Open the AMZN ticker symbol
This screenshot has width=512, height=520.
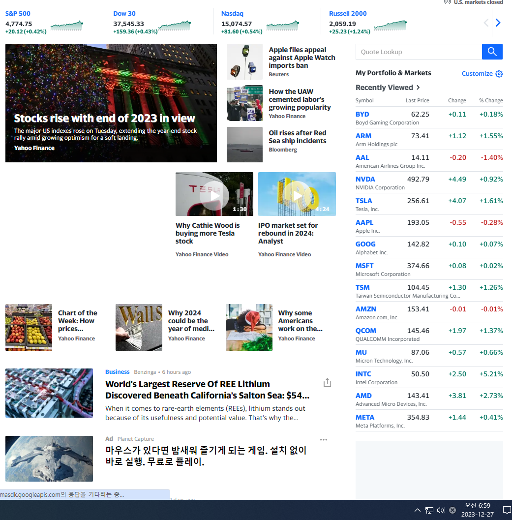(x=366, y=309)
